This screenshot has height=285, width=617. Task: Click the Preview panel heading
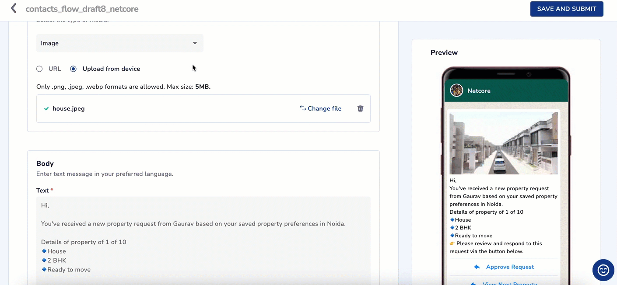pyautogui.click(x=444, y=52)
